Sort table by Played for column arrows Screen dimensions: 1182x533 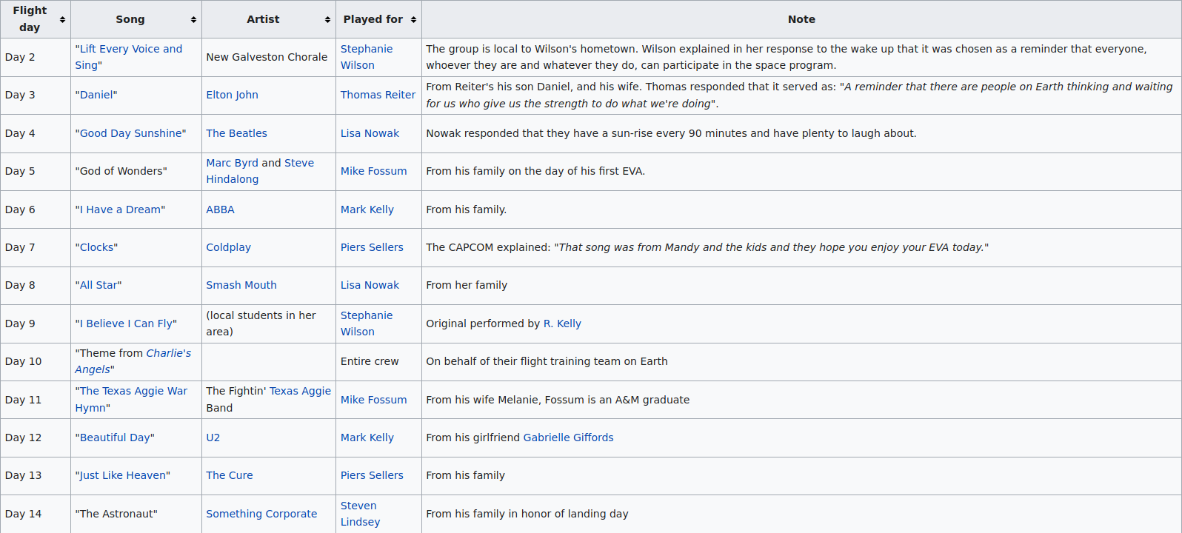tap(413, 19)
